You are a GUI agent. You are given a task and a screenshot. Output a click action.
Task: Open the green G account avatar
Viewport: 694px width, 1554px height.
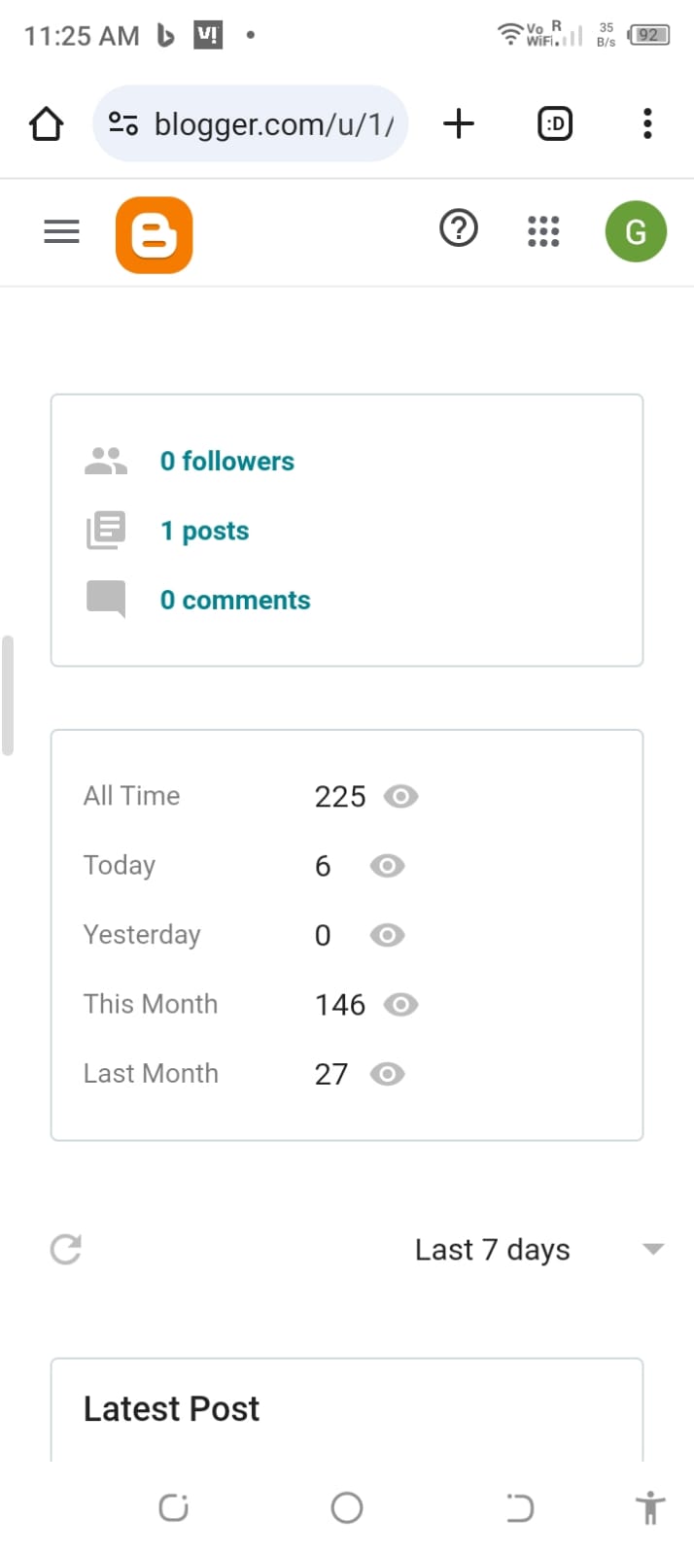tap(636, 231)
